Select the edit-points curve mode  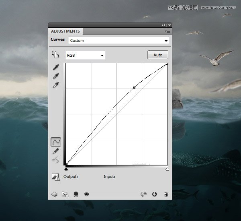[x=56, y=142]
